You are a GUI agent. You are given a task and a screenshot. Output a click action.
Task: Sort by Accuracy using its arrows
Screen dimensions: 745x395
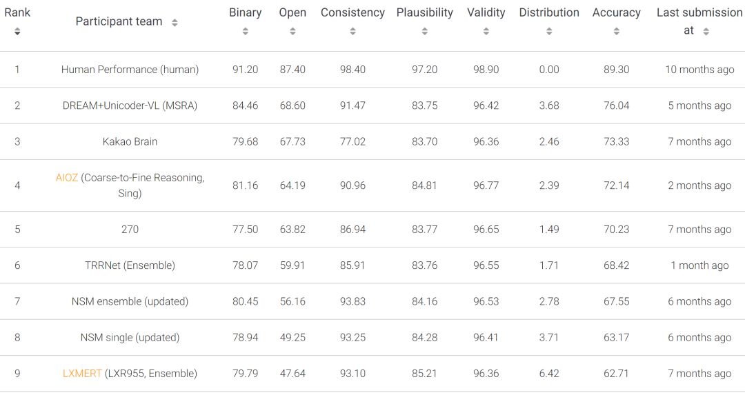616,31
